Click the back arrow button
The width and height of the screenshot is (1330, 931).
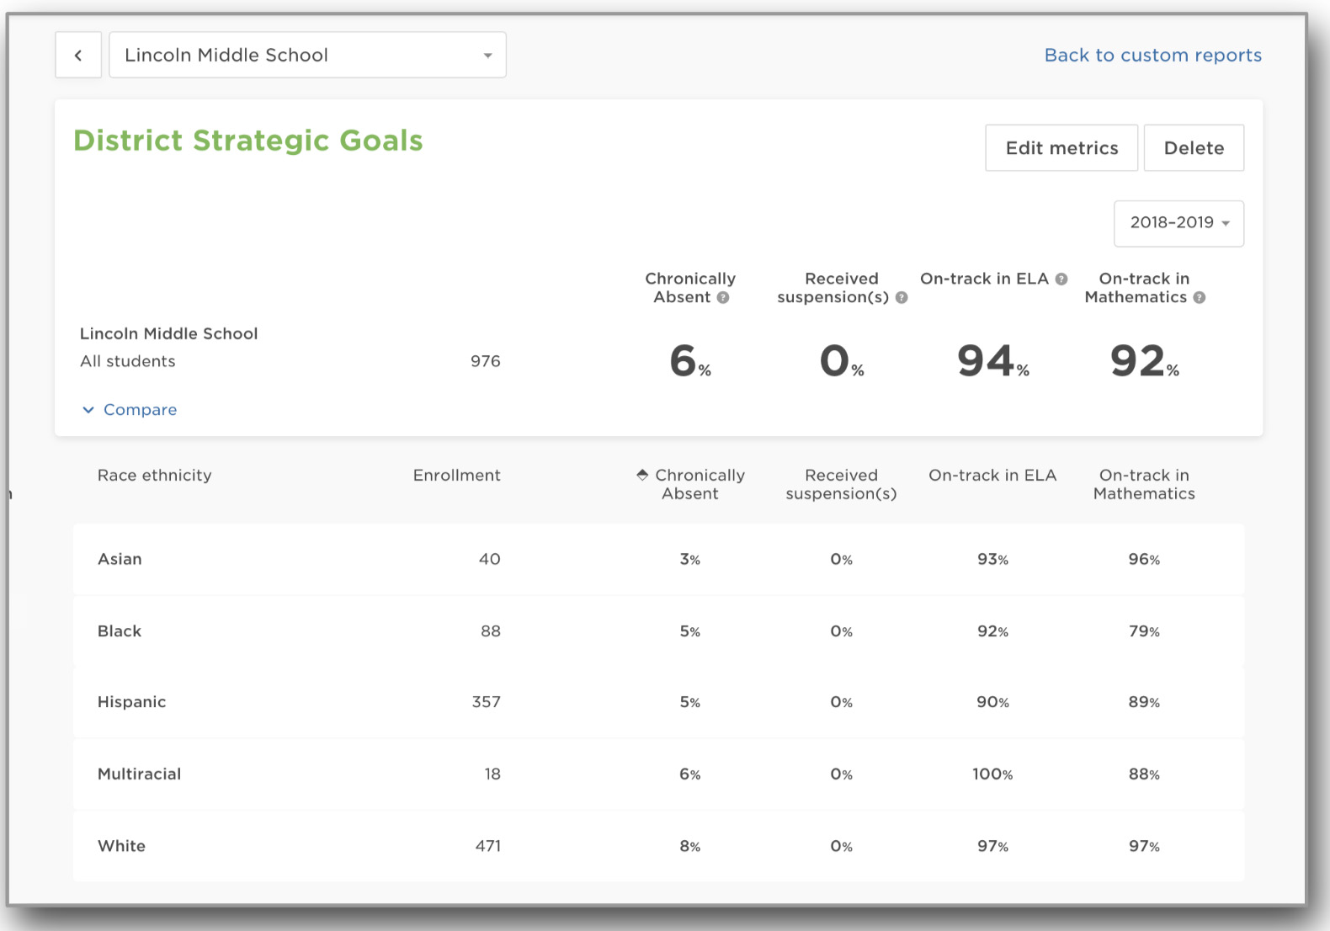[x=78, y=56]
